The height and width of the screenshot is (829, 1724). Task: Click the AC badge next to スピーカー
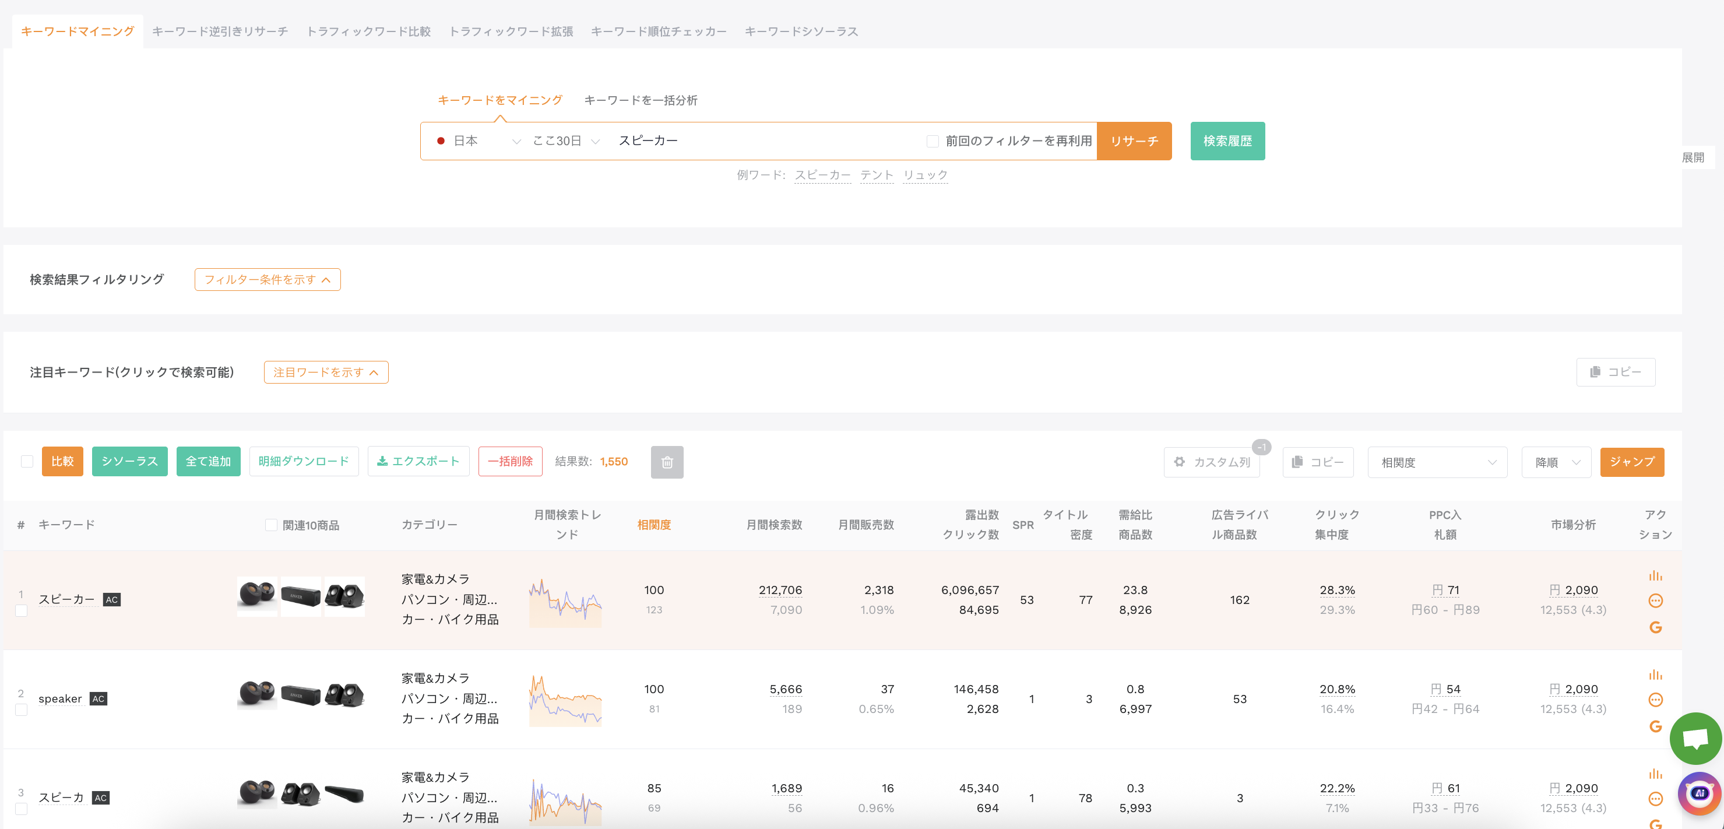[112, 600]
